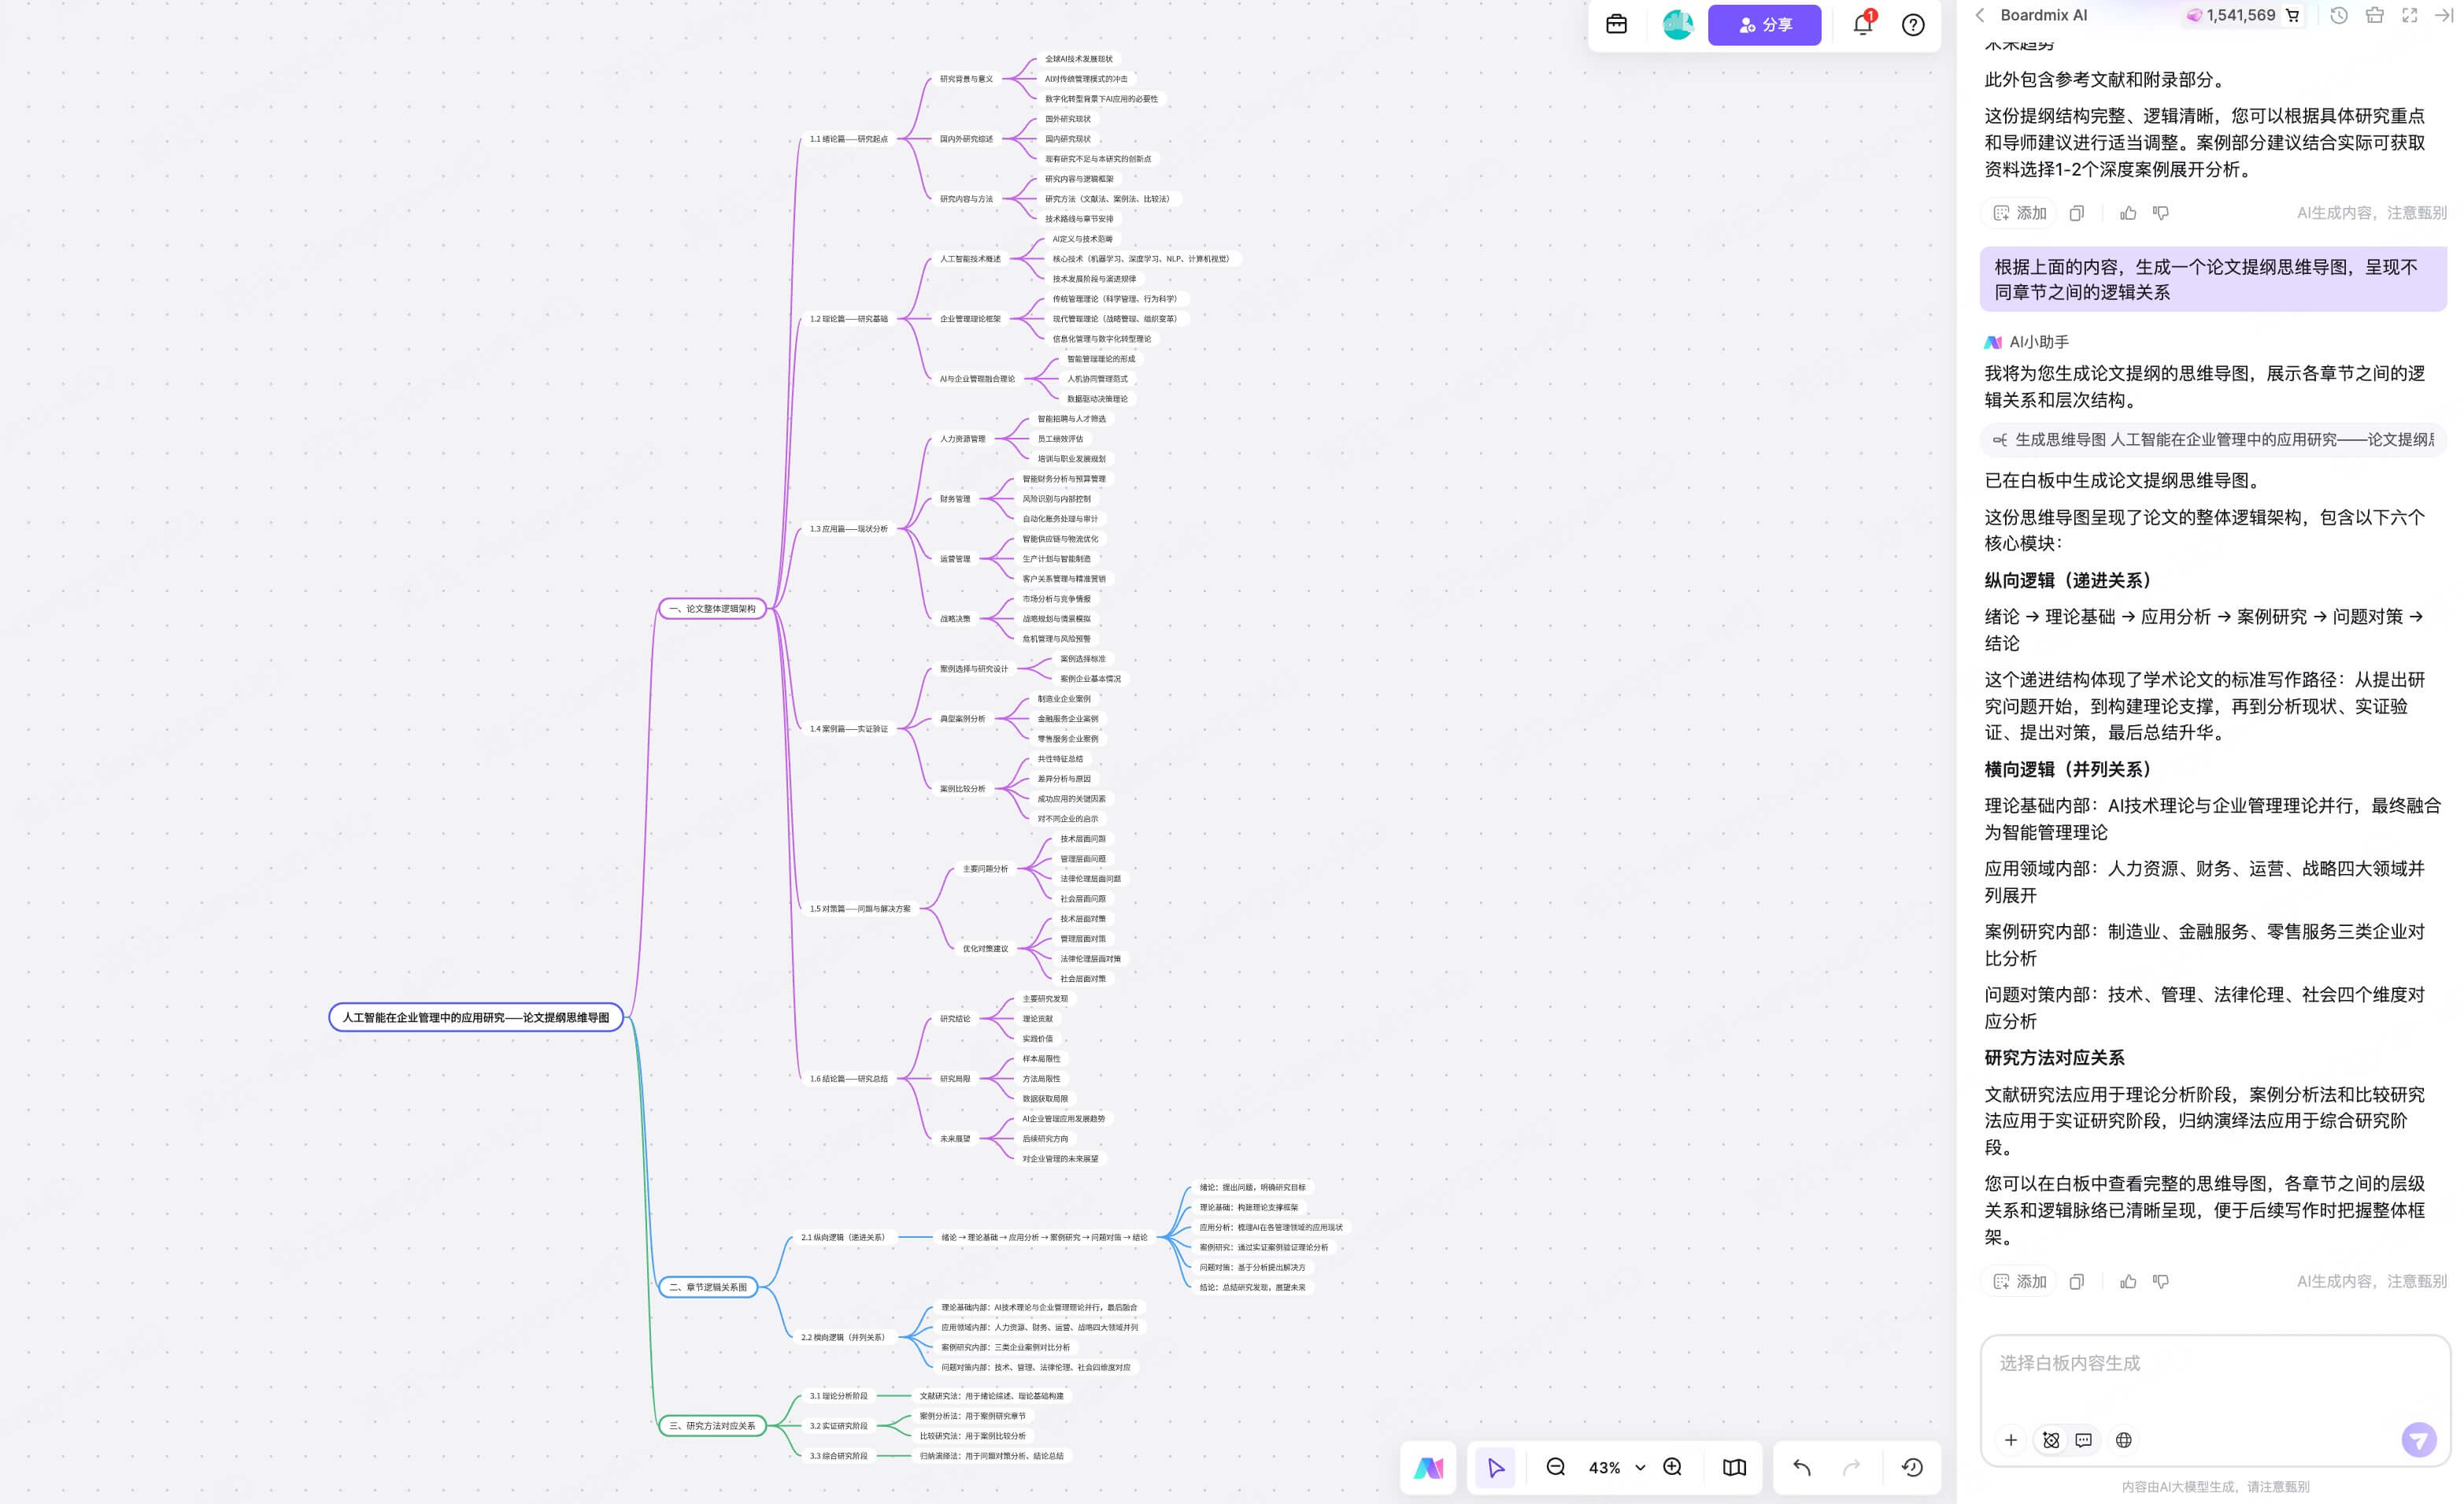Image resolution: width=2464 pixels, height=1504 pixels.
Task: Open the AI toolbox icon in panel header
Action: click(x=2374, y=15)
